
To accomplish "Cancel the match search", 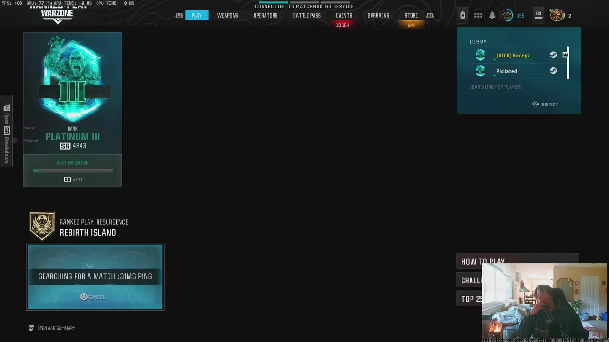I will click(x=93, y=297).
